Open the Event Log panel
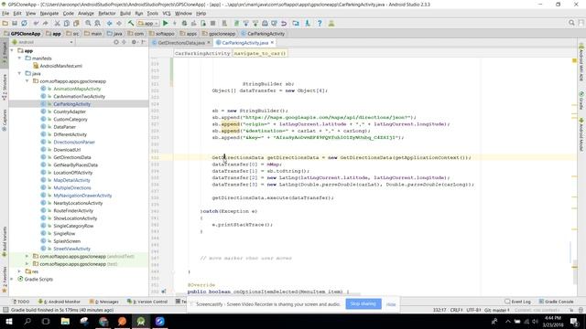The height and width of the screenshot is (329, 586). coord(518,302)
